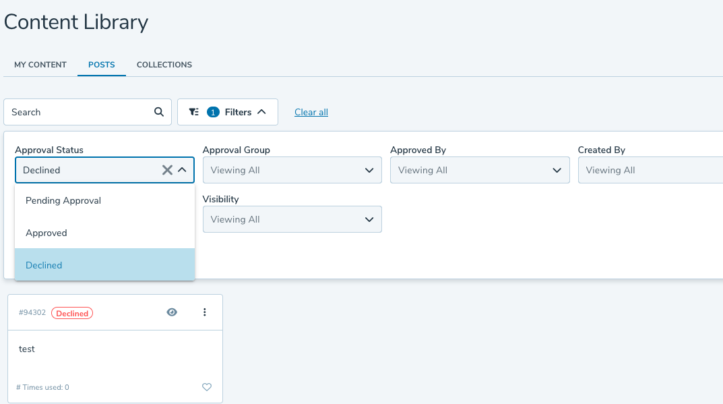Click the filter funnel icon
The image size is (723, 404).
194,112
